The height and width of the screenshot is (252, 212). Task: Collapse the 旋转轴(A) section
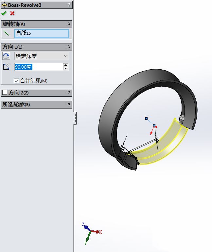pyautogui.click(x=69, y=24)
